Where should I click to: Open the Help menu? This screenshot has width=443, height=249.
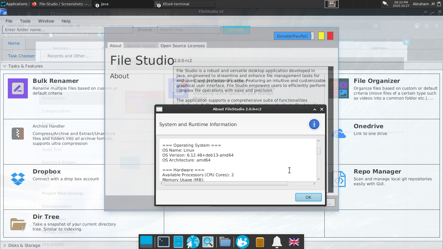point(66,21)
